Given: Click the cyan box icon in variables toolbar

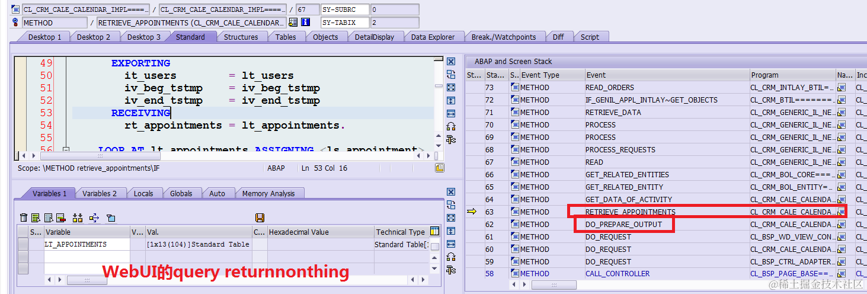Looking at the screenshot, I should 111,218.
